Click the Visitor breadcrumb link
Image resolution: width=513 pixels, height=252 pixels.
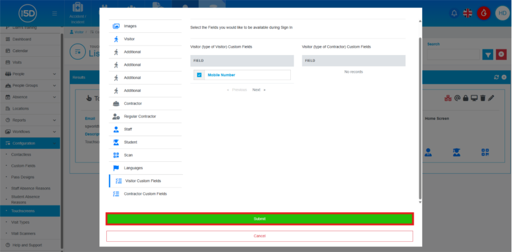(x=77, y=32)
